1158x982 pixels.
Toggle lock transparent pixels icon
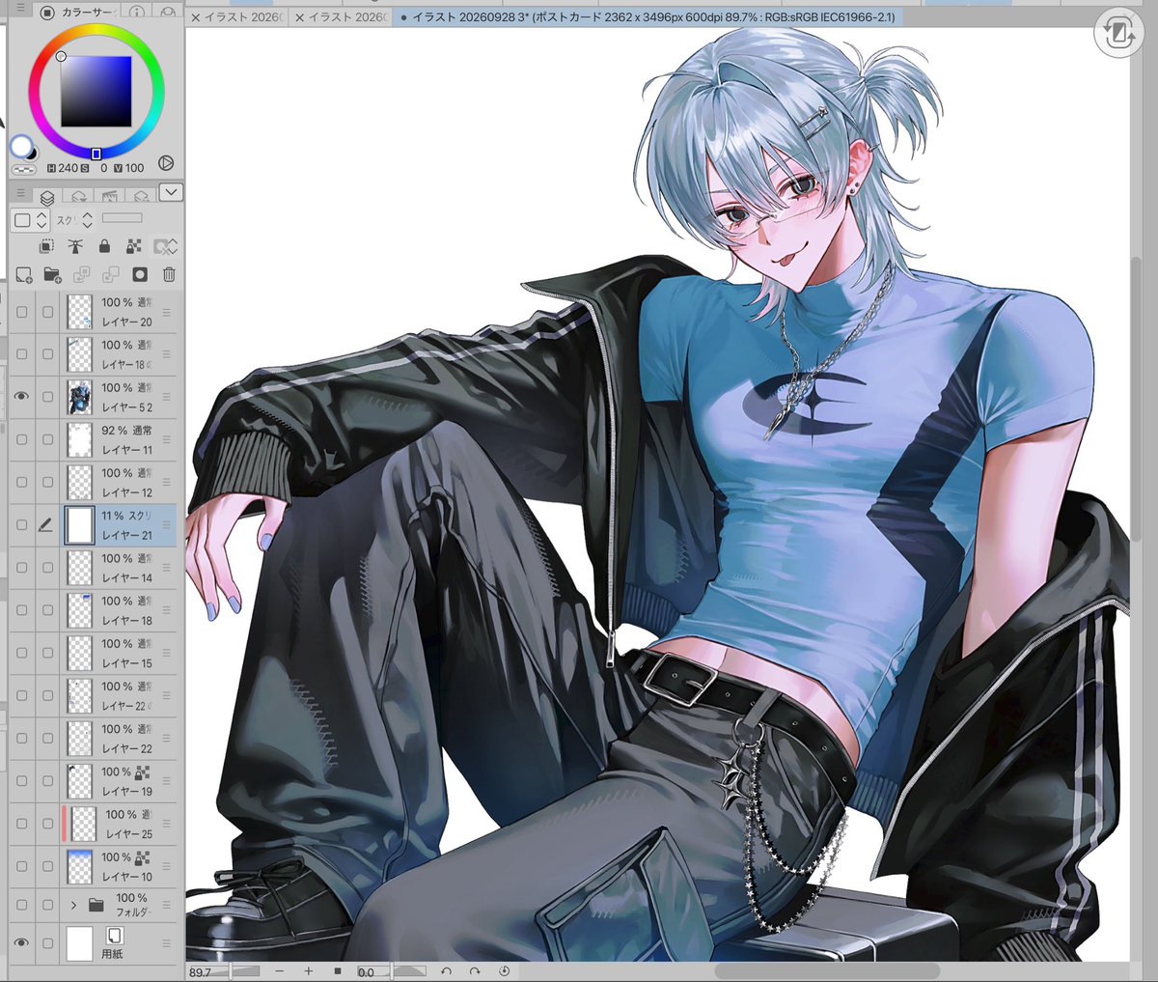click(133, 247)
